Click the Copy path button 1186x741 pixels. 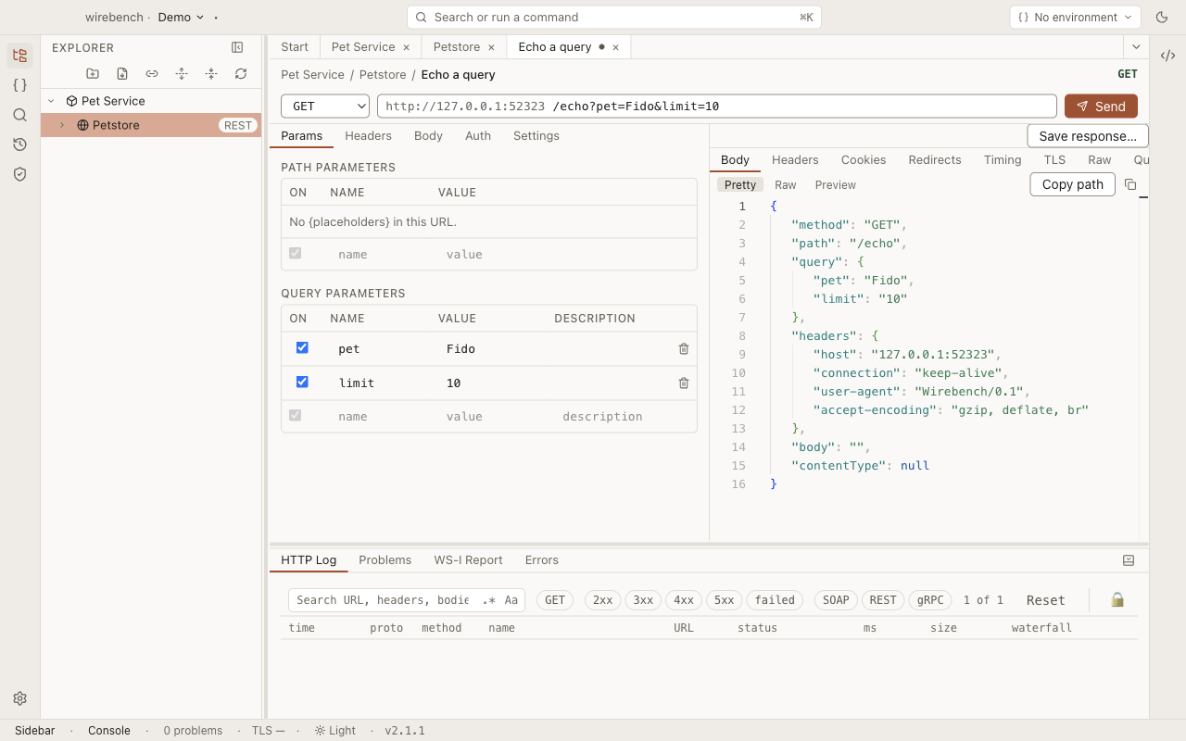point(1073,184)
